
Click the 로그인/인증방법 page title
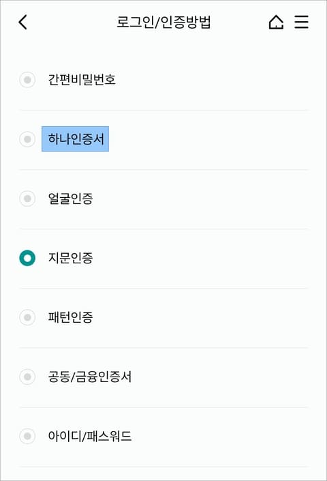click(163, 22)
